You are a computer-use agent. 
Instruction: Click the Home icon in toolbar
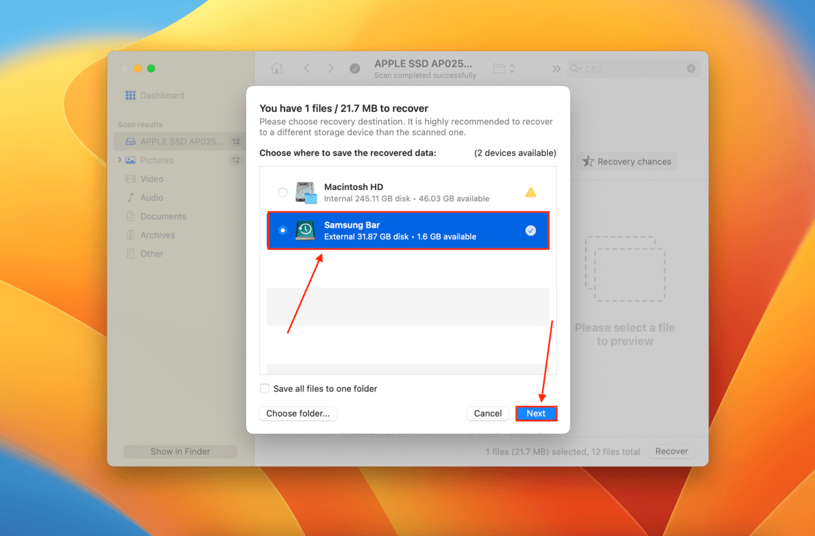point(276,69)
